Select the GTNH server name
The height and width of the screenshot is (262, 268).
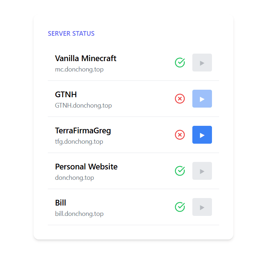tap(66, 94)
